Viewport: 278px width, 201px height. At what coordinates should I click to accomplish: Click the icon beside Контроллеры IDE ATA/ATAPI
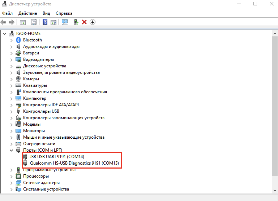pos(18,105)
